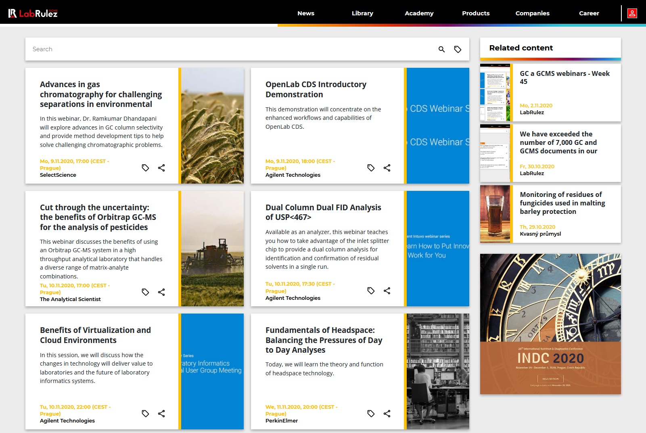
Task: Click the Mo, 9.11.2020, 17:00 date text
Action: point(75,165)
